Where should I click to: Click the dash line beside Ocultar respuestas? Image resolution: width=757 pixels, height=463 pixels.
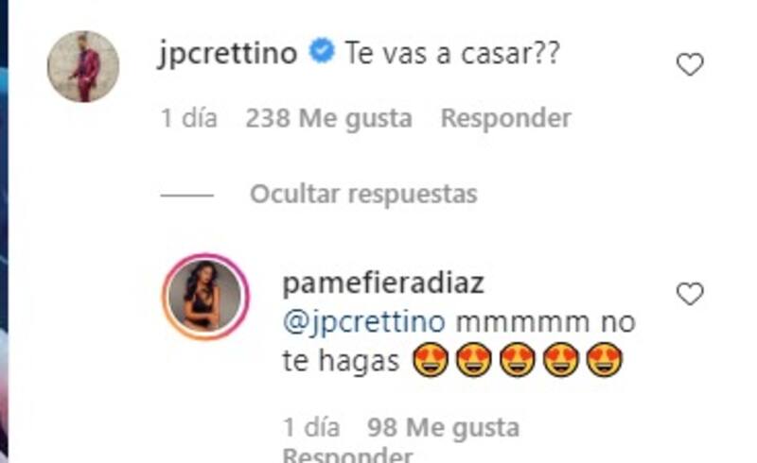point(187,196)
